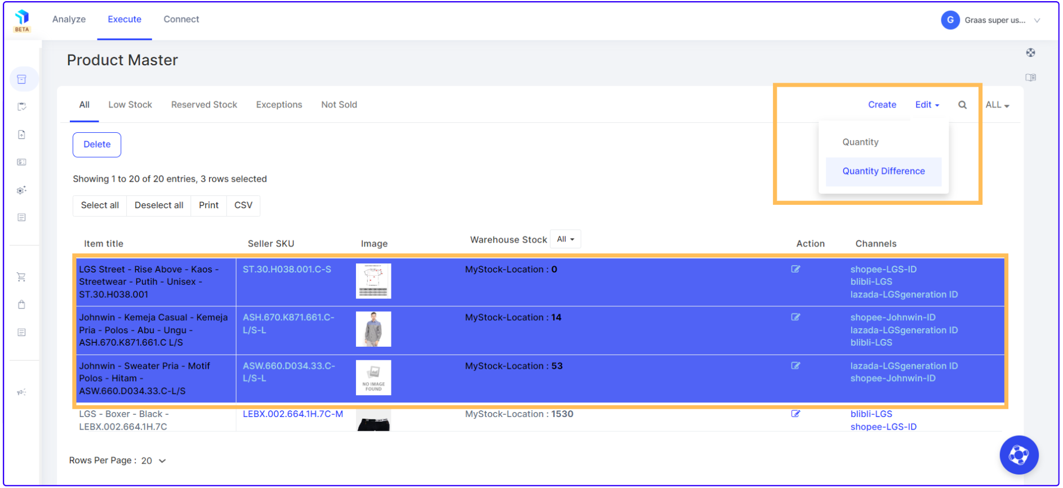
Task: Open the gear settings sidebar icon
Action: pyautogui.click(x=22, y=190)
